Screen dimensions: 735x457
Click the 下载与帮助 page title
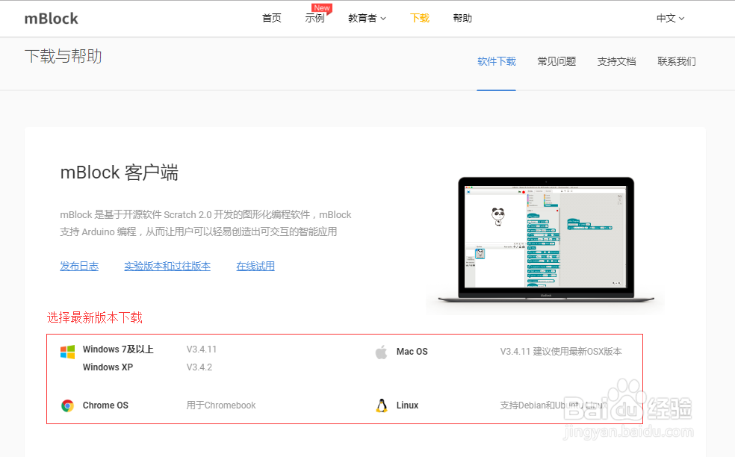63,56
